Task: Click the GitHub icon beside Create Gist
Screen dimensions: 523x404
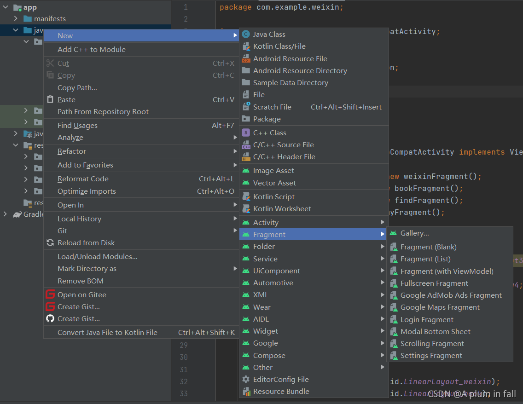Action: pos(50,319)
